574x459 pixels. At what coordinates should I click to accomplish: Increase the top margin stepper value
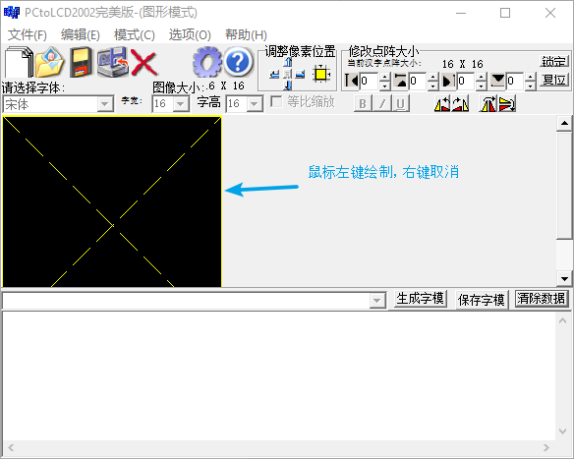(432, 77)
